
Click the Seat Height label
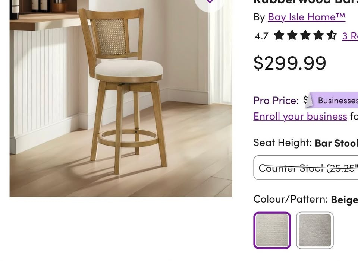pyautogui.click(x=282, y=143)
